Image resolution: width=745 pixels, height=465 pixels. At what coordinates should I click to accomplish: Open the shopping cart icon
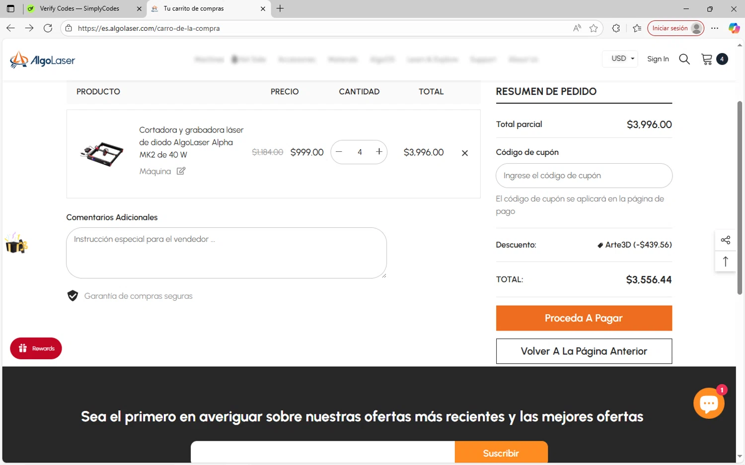[707, 60]
